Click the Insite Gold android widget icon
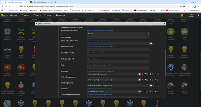This screenshot has width=201, height=107. (x=171, y=32)
